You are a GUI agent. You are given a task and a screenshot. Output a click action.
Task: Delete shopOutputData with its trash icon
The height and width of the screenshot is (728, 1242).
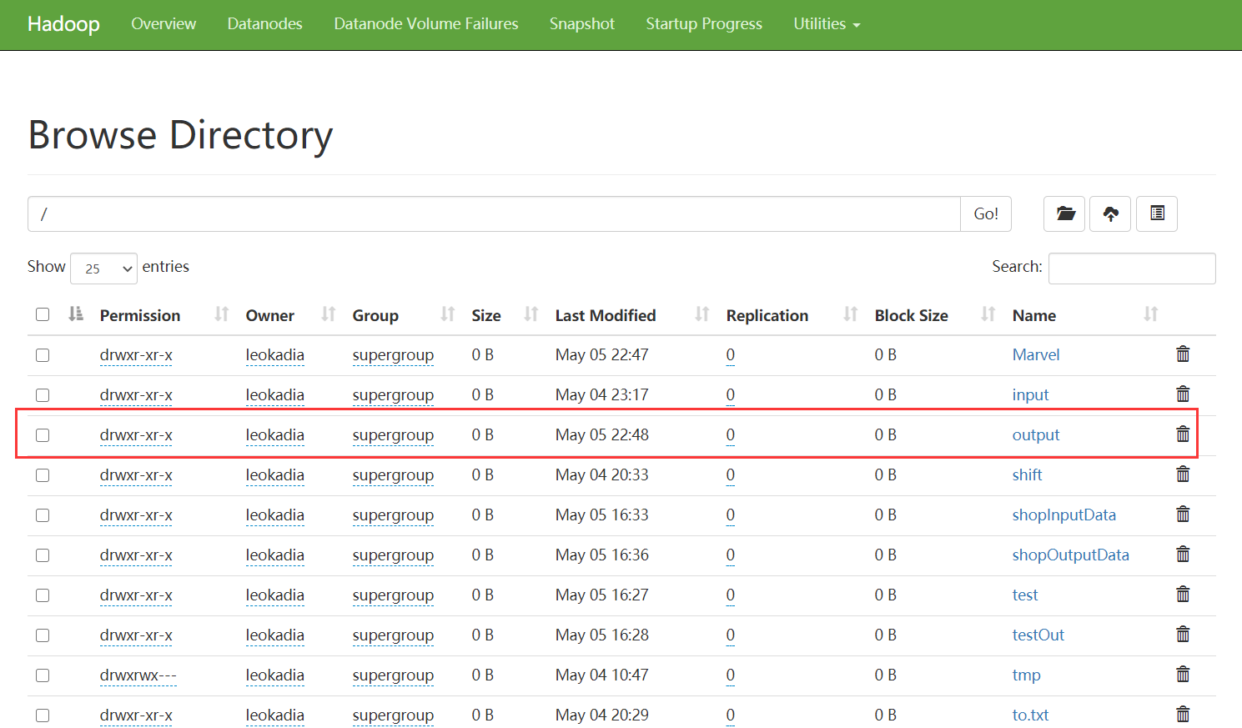pyautogui.click(x=1183, y=554)
